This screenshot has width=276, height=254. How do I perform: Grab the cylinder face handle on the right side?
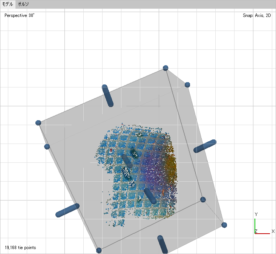coord(205,146)
